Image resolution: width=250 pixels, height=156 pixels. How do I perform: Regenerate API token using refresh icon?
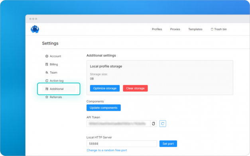(163, 124)
